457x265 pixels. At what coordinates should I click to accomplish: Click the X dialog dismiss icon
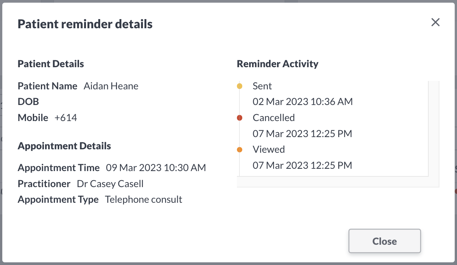[435, 22]
